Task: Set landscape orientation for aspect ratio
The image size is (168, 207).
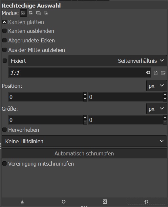Action: (x=163, y=73)
